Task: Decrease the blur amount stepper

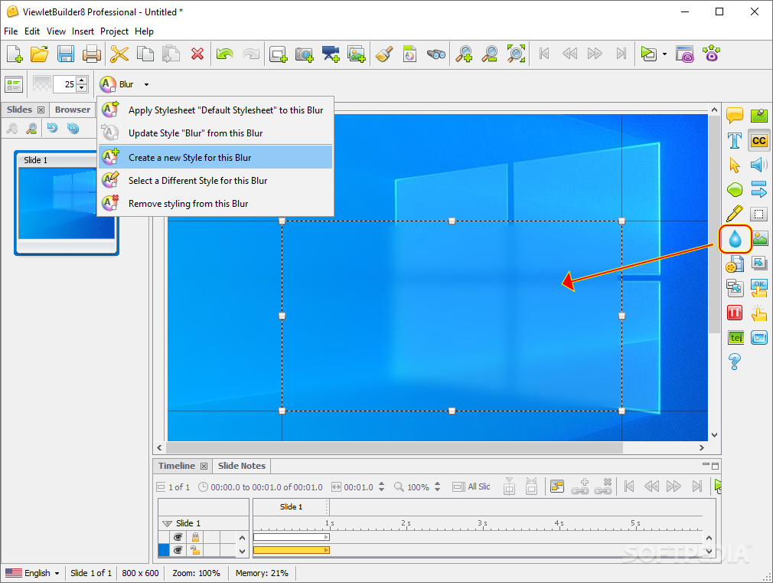Action: click(82, 88)
